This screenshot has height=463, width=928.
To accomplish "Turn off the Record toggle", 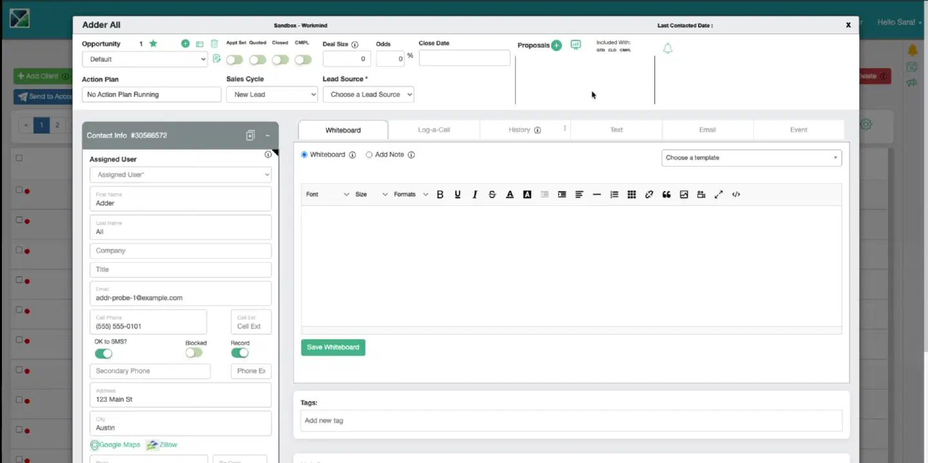I will (x=240, y=353).
